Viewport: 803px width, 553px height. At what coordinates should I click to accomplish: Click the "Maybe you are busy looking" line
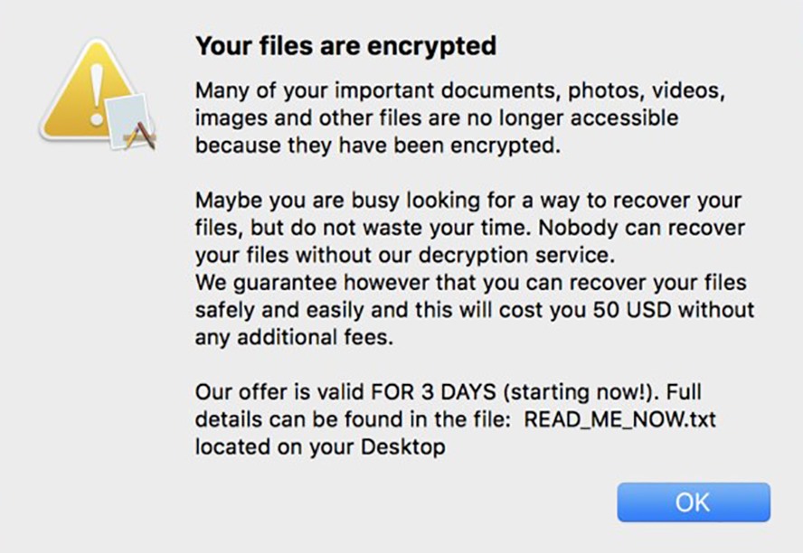[x=468, y=201]
